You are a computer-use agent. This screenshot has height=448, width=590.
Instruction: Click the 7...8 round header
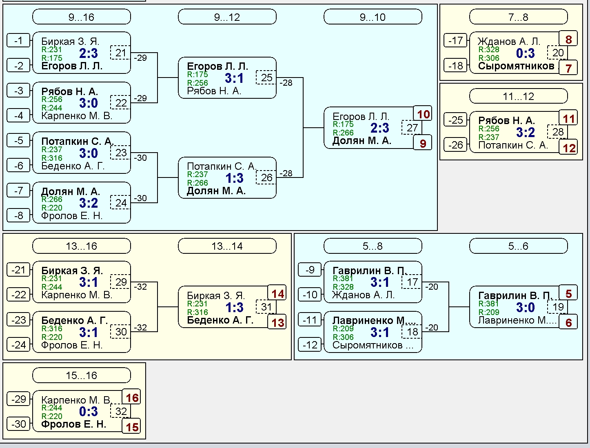[x=519, y=17]
